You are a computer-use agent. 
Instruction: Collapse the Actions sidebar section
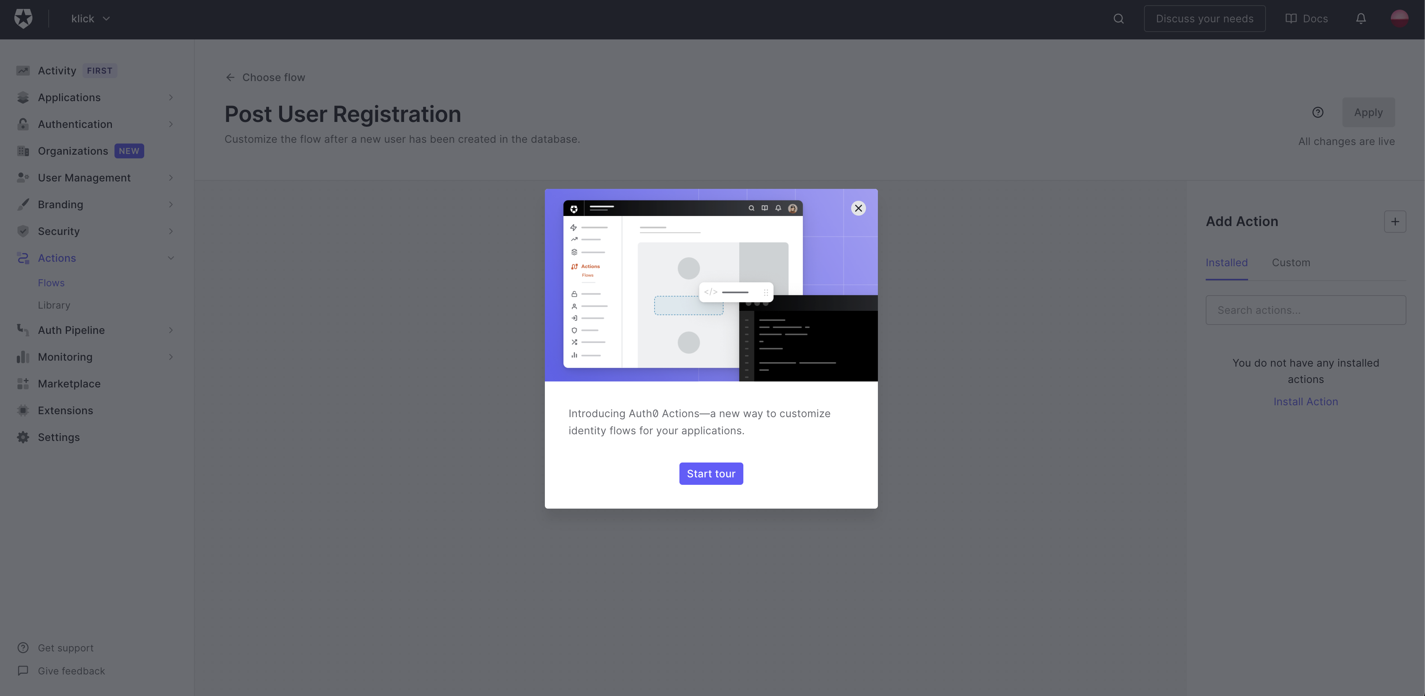(171, 258)
